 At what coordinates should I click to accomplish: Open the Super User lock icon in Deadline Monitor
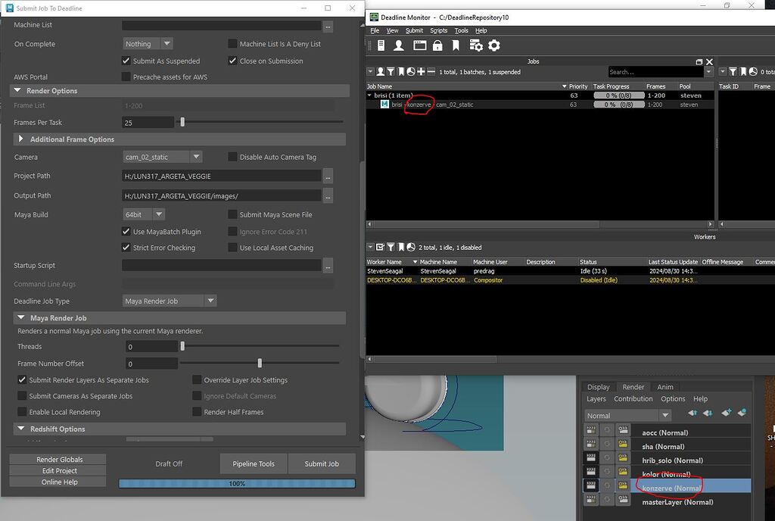(x=437, y=45)
